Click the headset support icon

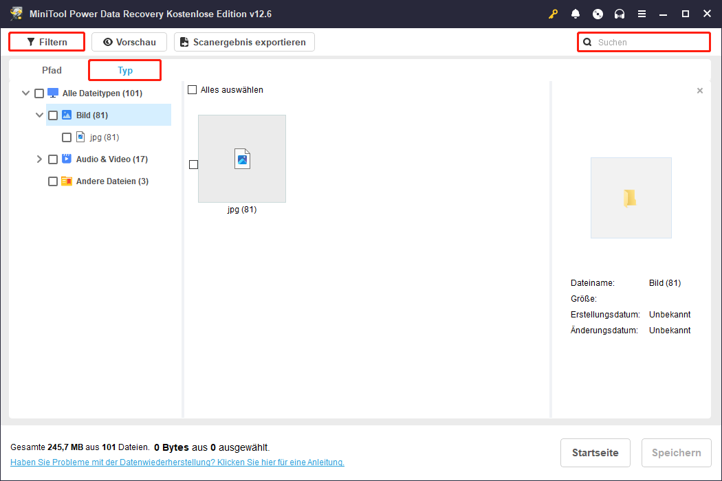[620, 14]
